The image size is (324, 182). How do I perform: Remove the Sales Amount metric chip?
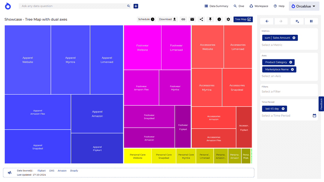(x=294, y=38)
